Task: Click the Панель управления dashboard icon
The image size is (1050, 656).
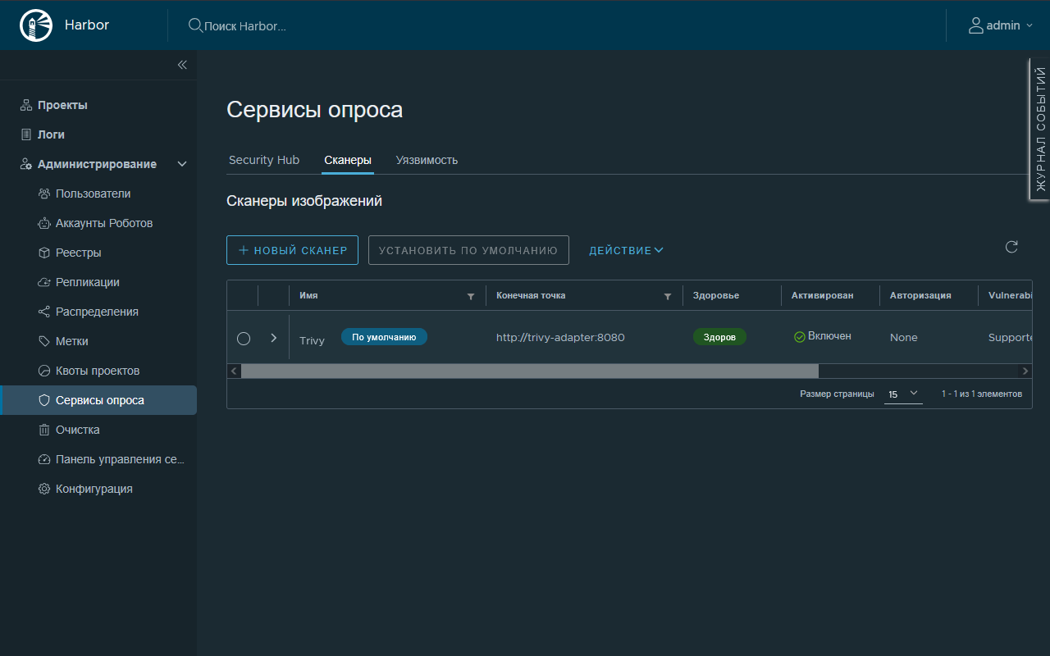Action: pyautogui.click(x=44, y=459)
